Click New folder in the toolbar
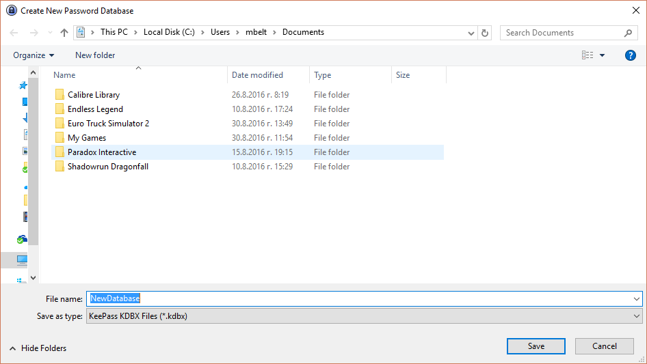 [95, 55]
